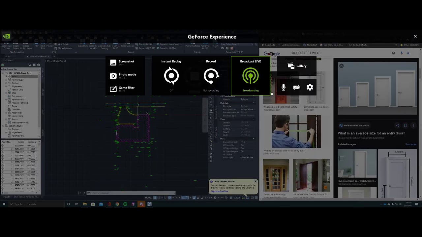422x237 pixels.
Task: Open the status bar gear workspace menu
Action: [215, 197]
